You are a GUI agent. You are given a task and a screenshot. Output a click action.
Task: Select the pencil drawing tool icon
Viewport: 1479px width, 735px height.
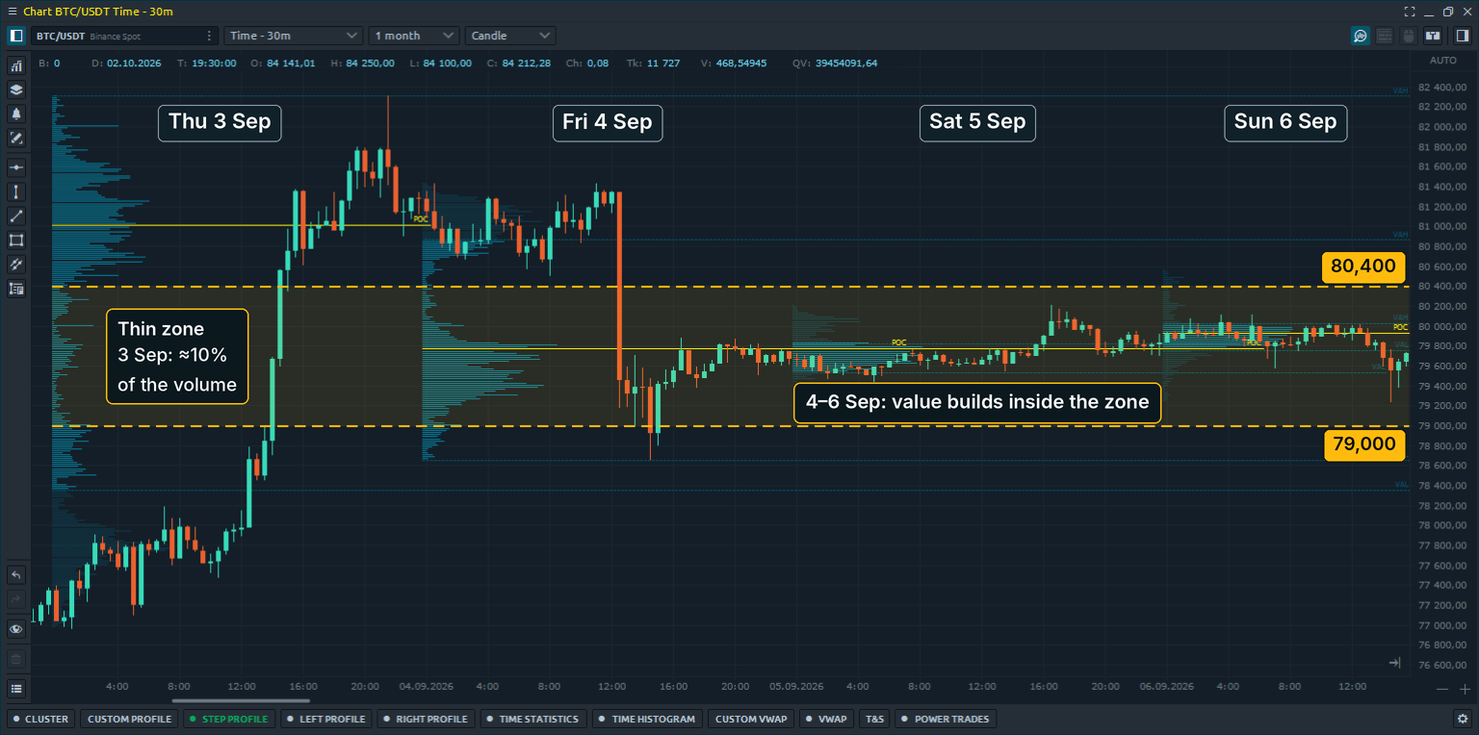(x=16, y=138)
